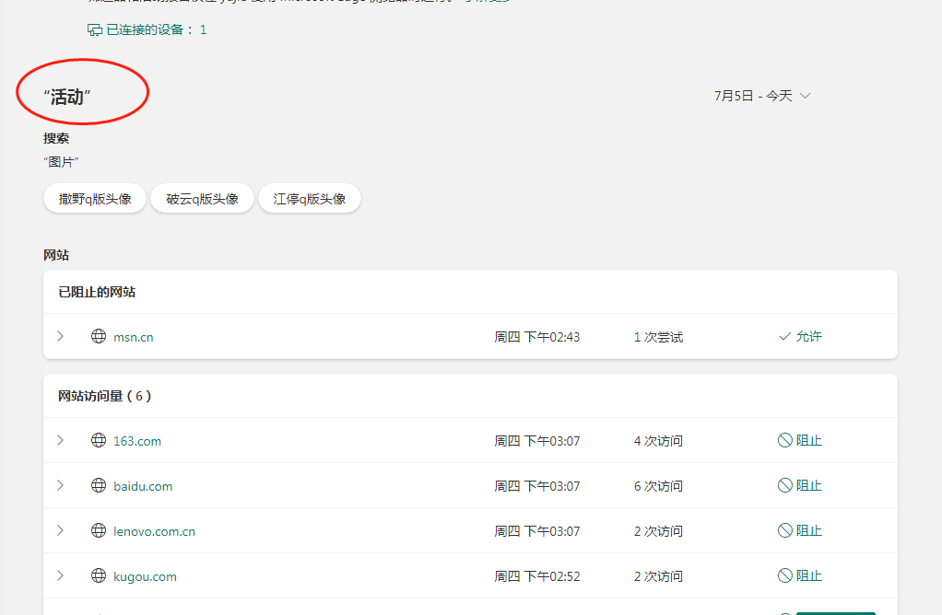This screenshot has width=942, height=615.
Task: Block the 163.com website
Action: (800, 440)
